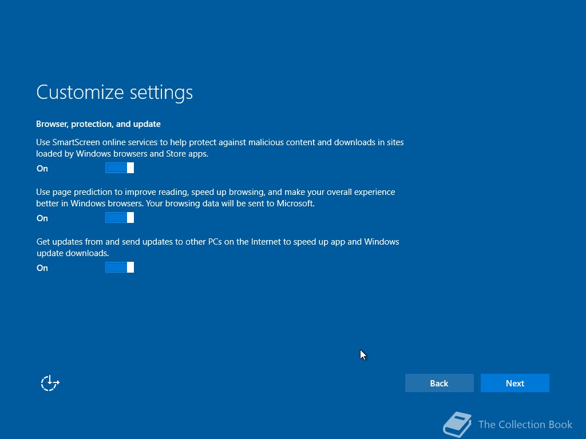586x439 pixels.
Task: Open the Ease of Access icon
Action: 50,384
